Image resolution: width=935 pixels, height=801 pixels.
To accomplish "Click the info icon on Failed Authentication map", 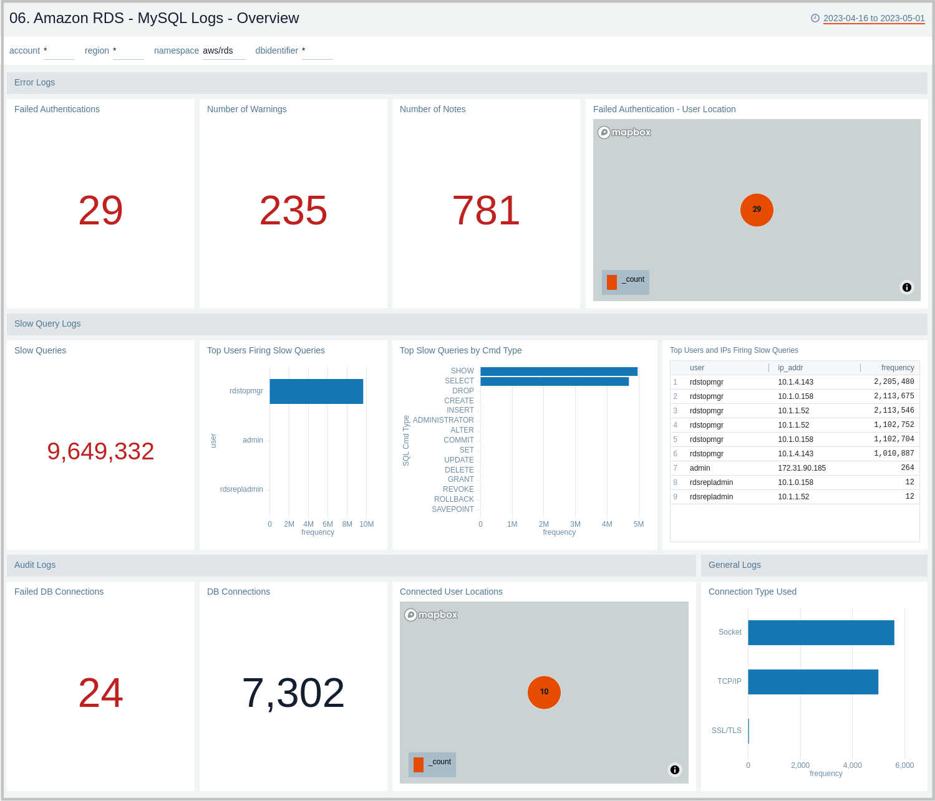I will pyautogui.click(x=907, y=287).
